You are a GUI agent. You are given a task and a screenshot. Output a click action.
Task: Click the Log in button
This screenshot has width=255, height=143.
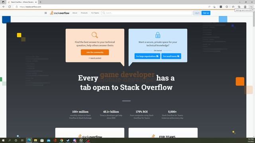197,13
